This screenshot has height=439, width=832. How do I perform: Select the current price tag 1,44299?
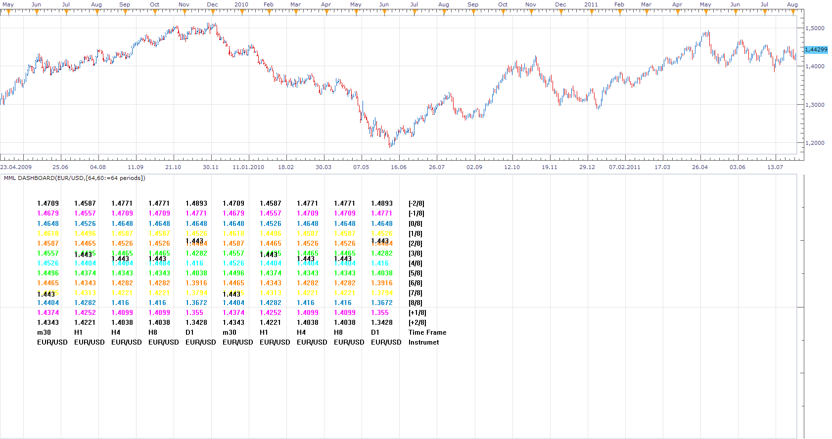point(816,49)
